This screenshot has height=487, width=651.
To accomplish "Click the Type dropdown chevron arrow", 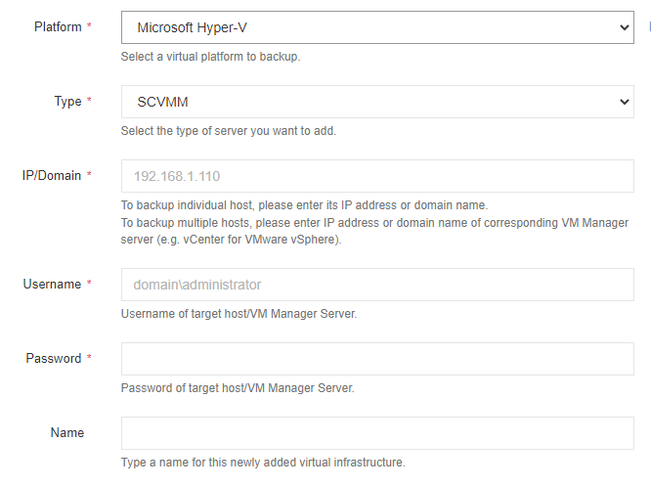I will 625,102.
